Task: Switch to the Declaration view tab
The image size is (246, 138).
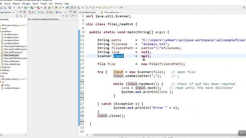Action: (x=50, y=12)
